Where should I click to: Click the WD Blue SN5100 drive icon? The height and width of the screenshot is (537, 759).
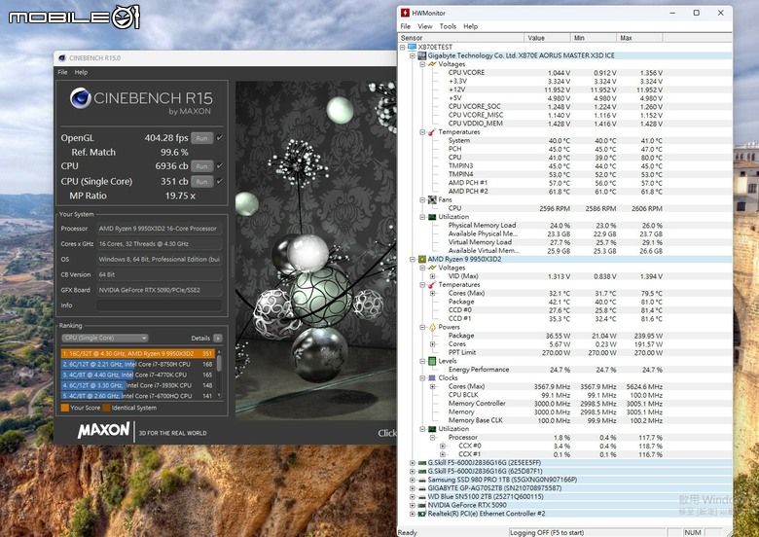pos(422,497)
